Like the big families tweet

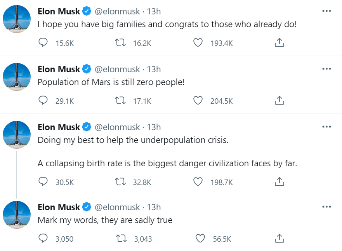pyautogui.click(x=198, y=43)
